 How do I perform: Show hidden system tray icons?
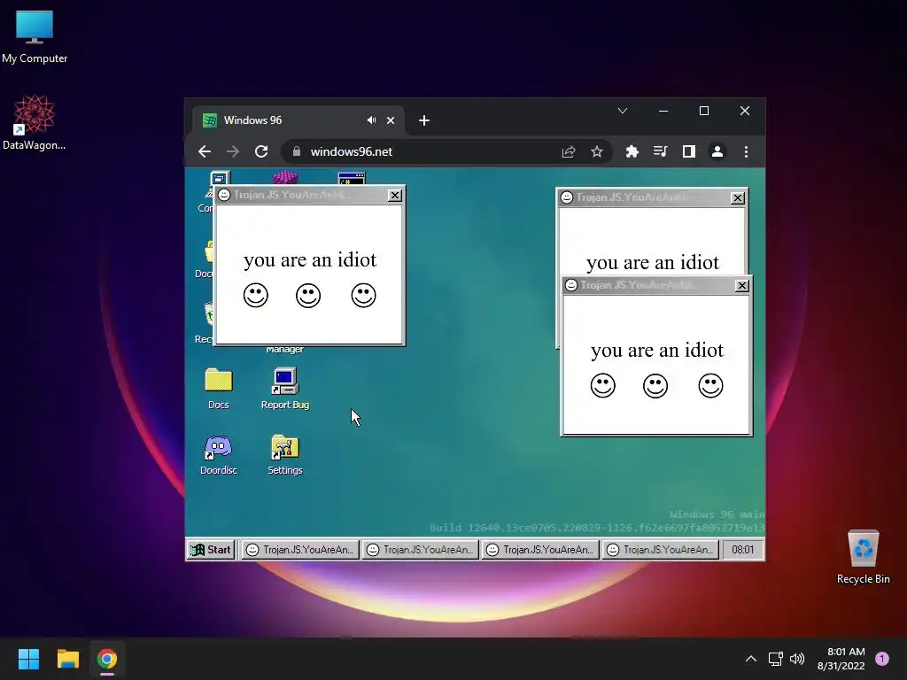751,659
